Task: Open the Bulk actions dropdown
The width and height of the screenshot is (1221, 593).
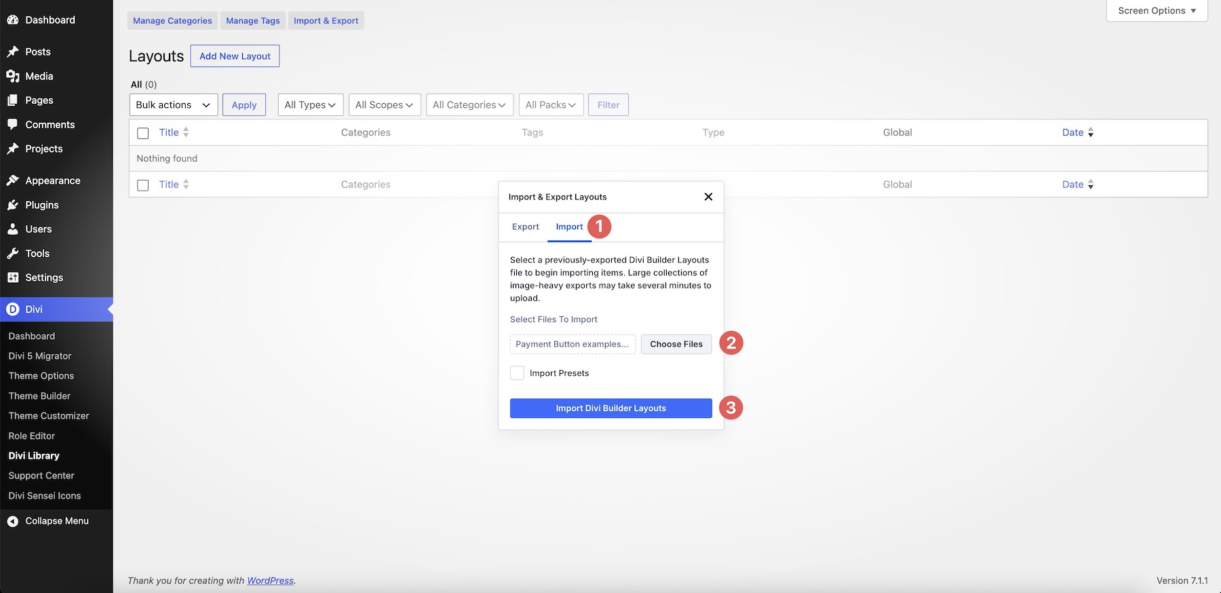Action: pos(174,105)
